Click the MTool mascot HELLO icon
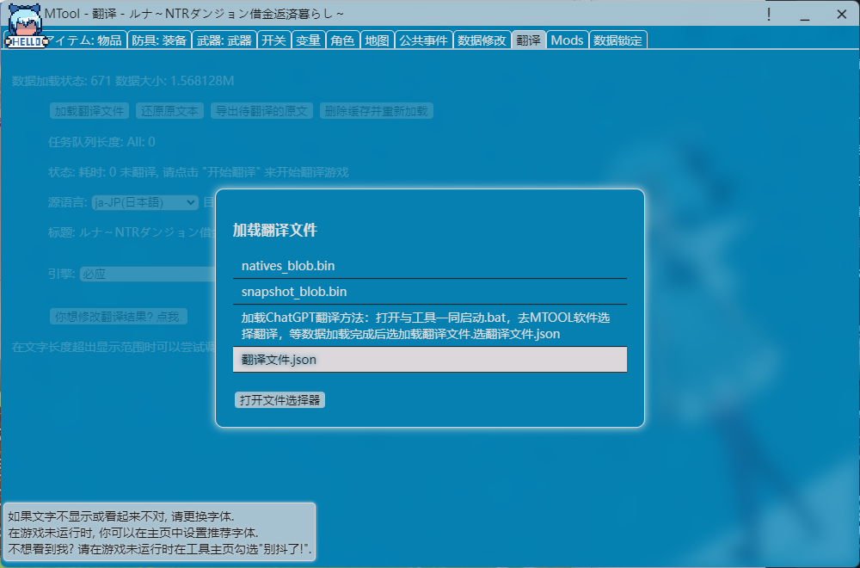 coord(25,26)
